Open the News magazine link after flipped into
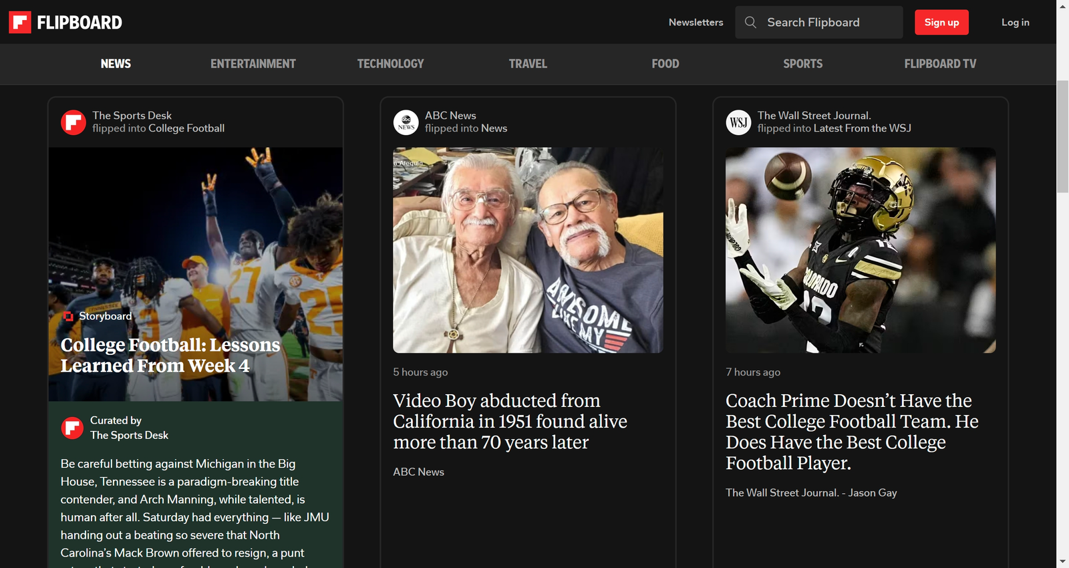 pos(494,128)
